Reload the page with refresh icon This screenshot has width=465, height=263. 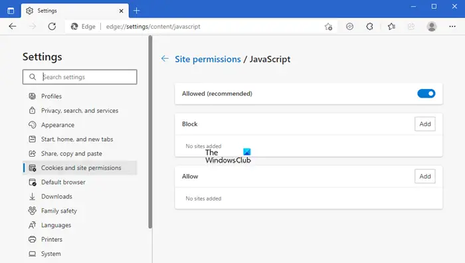52,27
